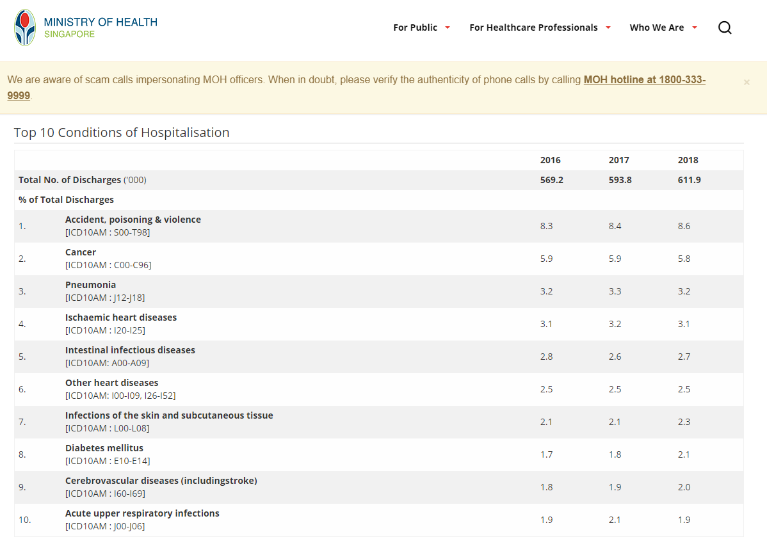Open the search magnifier icon
This screenshot has width=767, height=546.
click(x=725, y=28)
